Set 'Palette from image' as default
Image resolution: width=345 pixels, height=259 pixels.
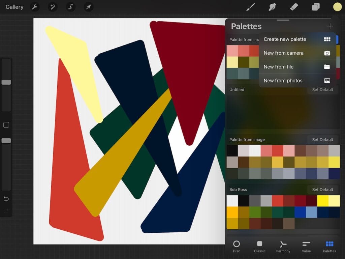pyautogui.click(x=323, y=139)
